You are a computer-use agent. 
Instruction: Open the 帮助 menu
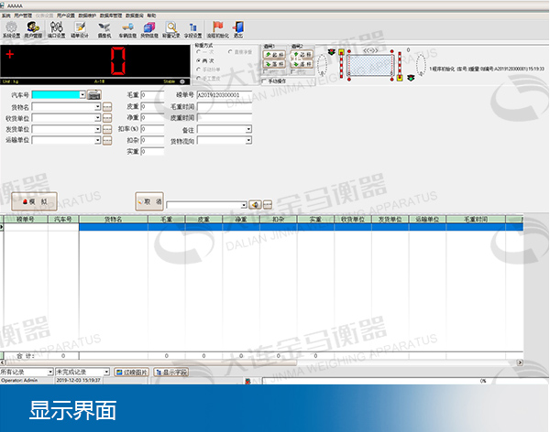click(151, 16)
